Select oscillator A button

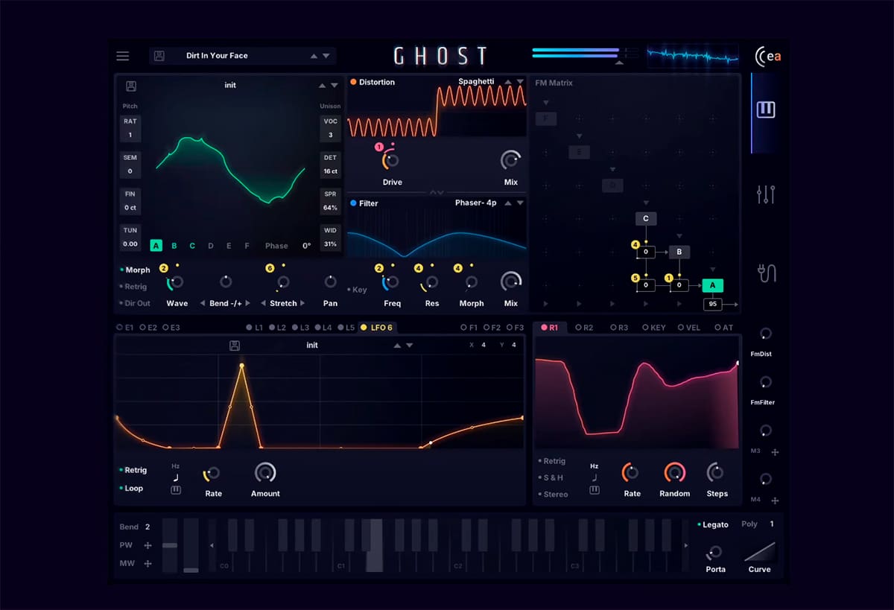[156, 246]
